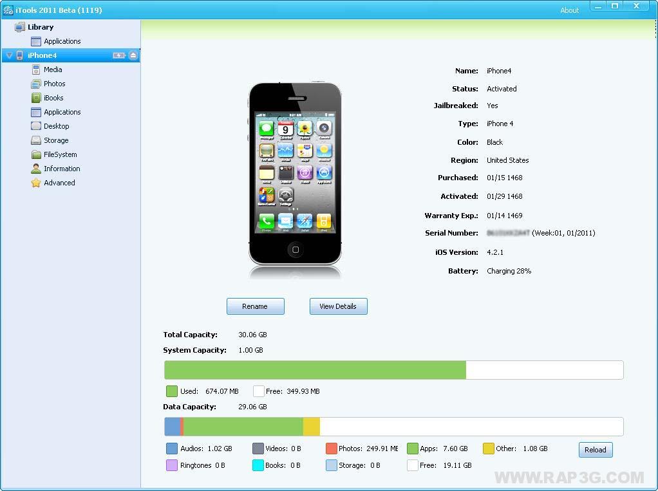
Task: Open the Photos icon in the sidebar
Action: point(36,84)
